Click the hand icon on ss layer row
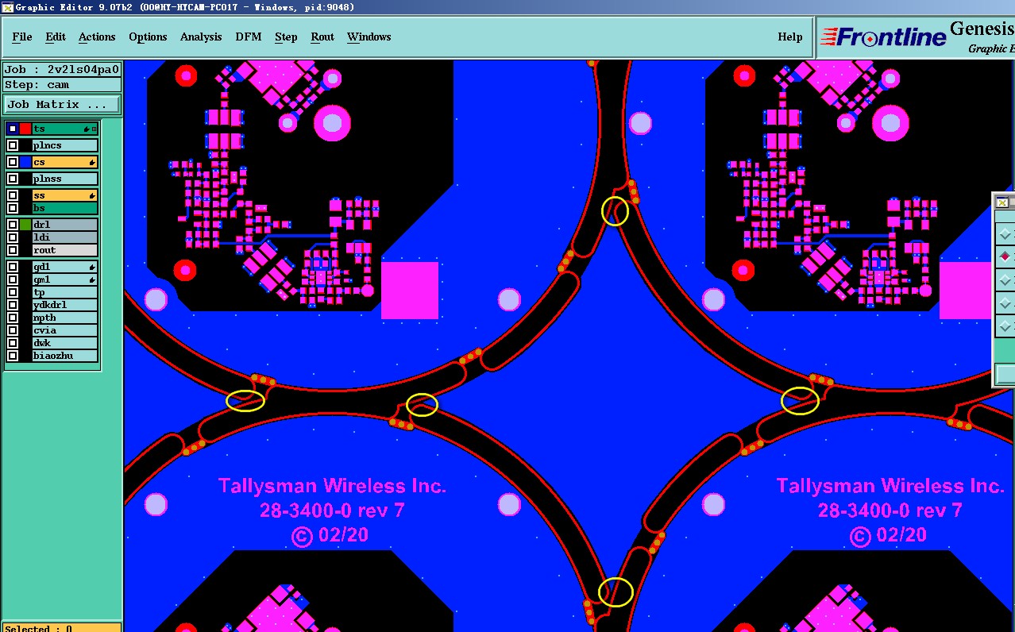 [92, 195]
